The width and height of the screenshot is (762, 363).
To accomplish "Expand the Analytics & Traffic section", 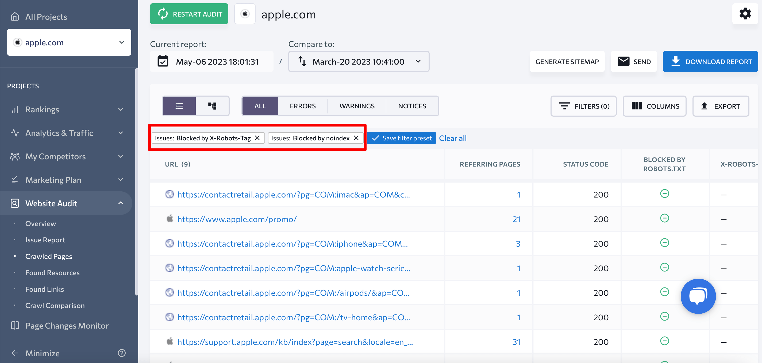I will 121,133.
